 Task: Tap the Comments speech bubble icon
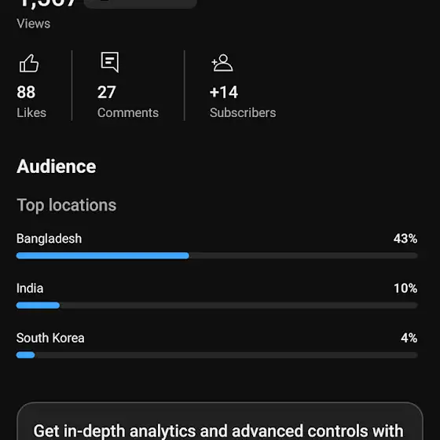tap(110, 62)
